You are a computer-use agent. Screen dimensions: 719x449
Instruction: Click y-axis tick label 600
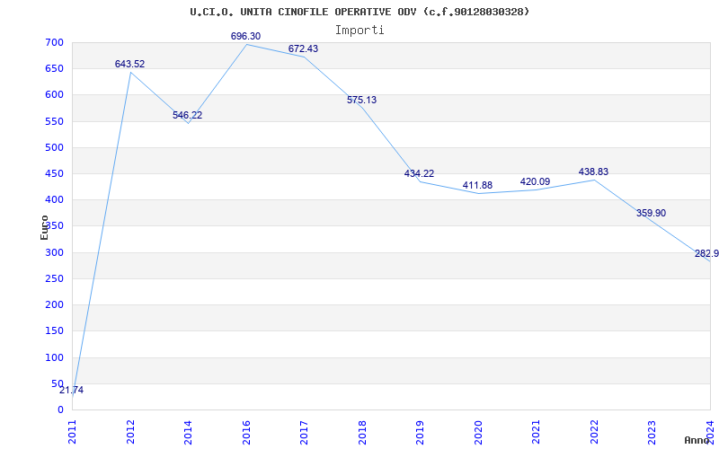pyautogui.click(x=55, y=95)
